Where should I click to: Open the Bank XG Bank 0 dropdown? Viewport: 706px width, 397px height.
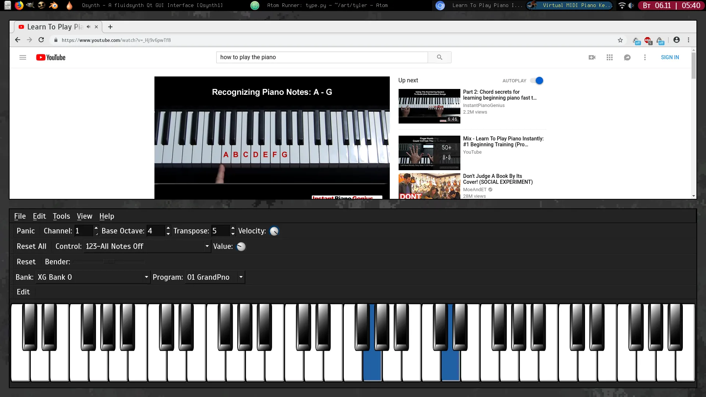click(x=146, y=277)
